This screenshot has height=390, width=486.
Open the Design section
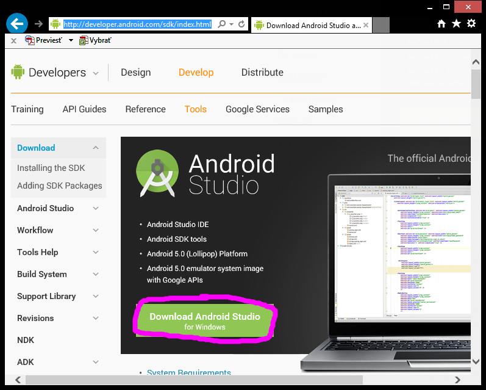[x=136, y=72]
